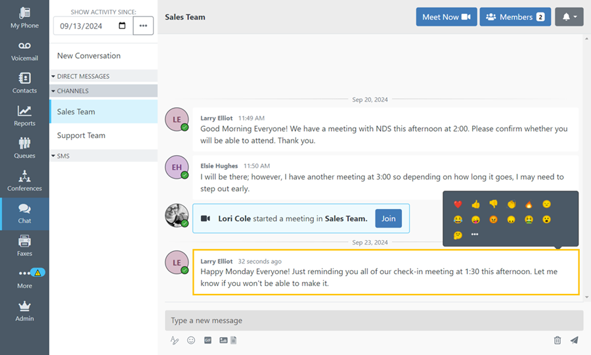
Task: Click the chat scrollbar down arrow
Action: pos(586,297)
